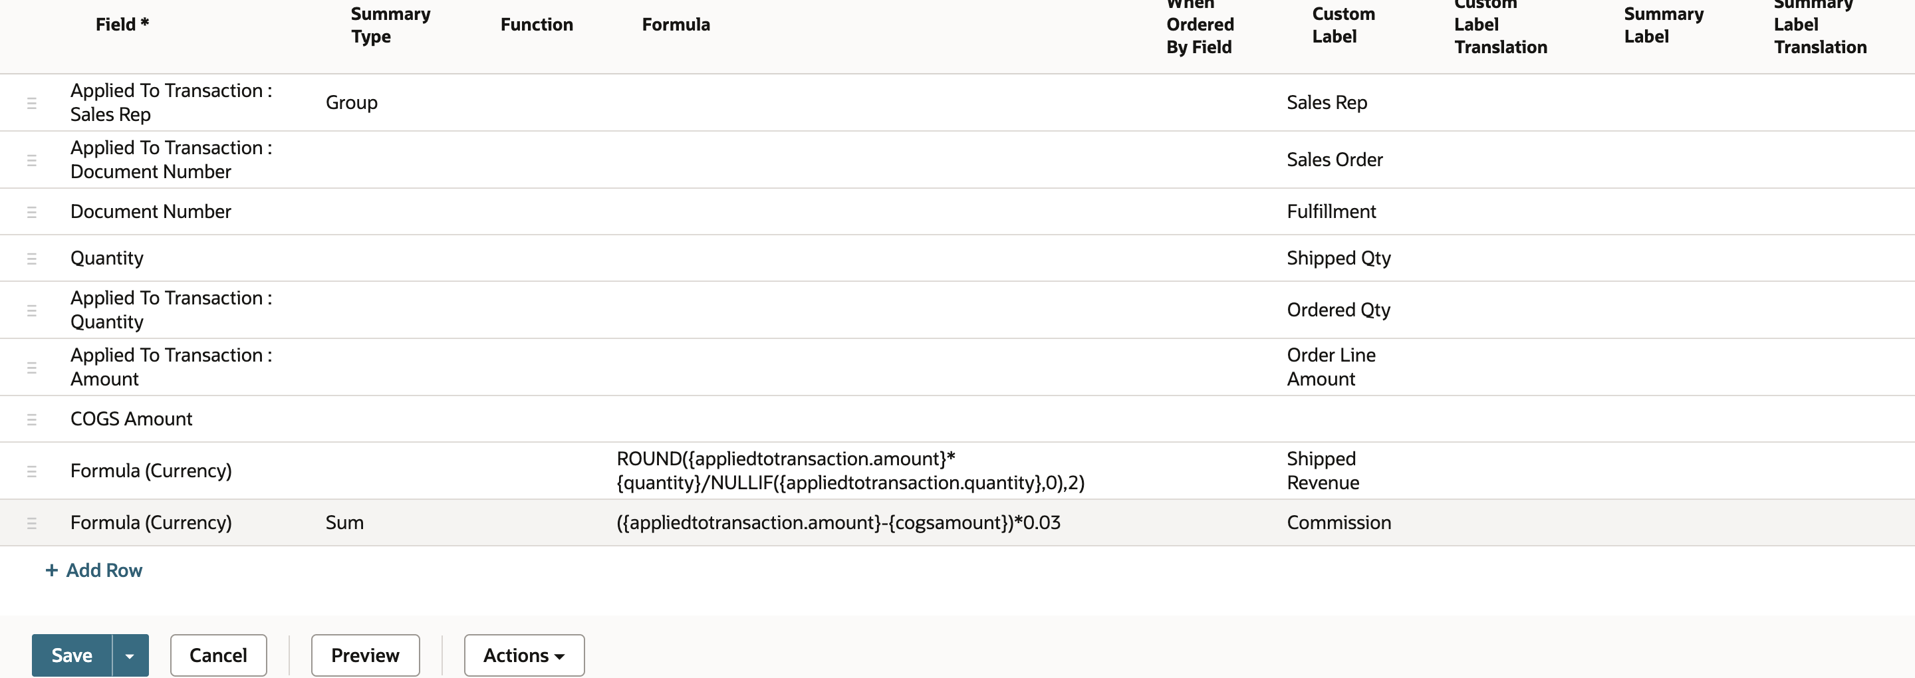Image resolution: width=1915 pixels, height=678 pixels.
Task: Select the ROUND formula cell for Shipped Revenue
Action: (850, 471)
